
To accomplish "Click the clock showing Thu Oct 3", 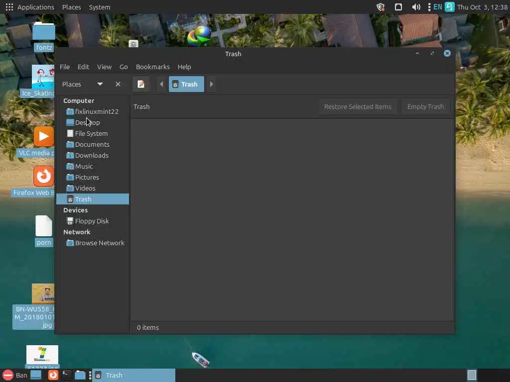I will pos(482,7).
